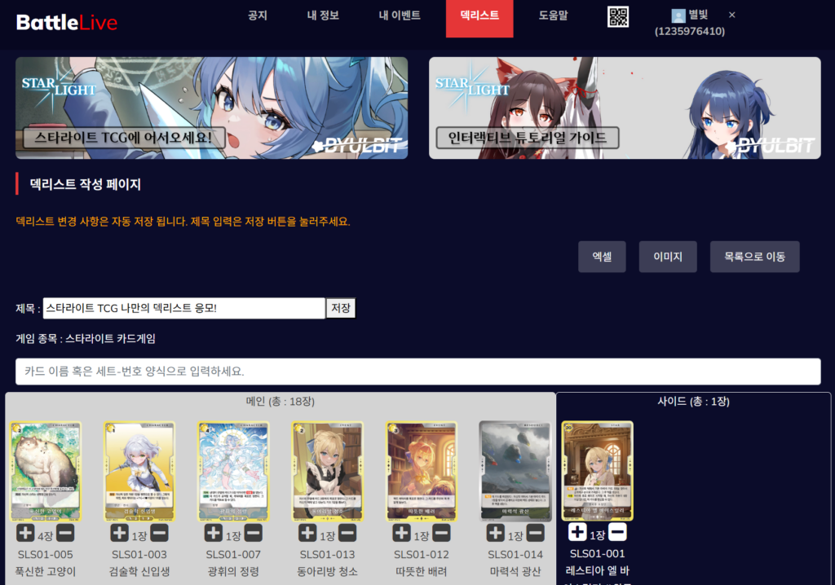This screenshot has height=585, width=835.
Task: Decrease side deck SLS01-001 card count
Action: 617,533
